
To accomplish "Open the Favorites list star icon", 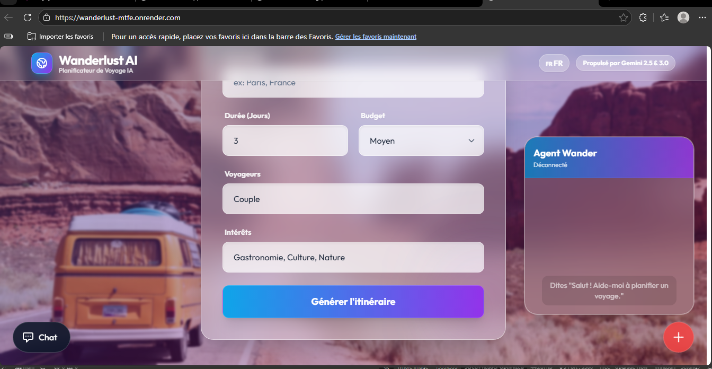I will (664, 17).
